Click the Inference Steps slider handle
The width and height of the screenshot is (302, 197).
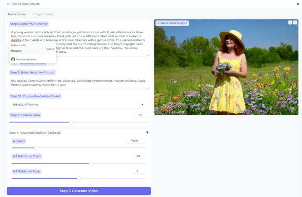click(91, 163)
